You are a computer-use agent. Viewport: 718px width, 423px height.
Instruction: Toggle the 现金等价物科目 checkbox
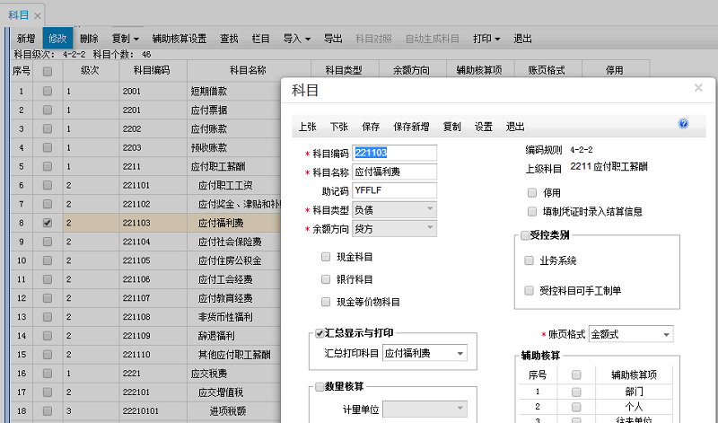[326, 302]
